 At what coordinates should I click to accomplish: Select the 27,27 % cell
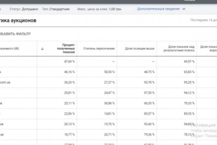[109, 82]
